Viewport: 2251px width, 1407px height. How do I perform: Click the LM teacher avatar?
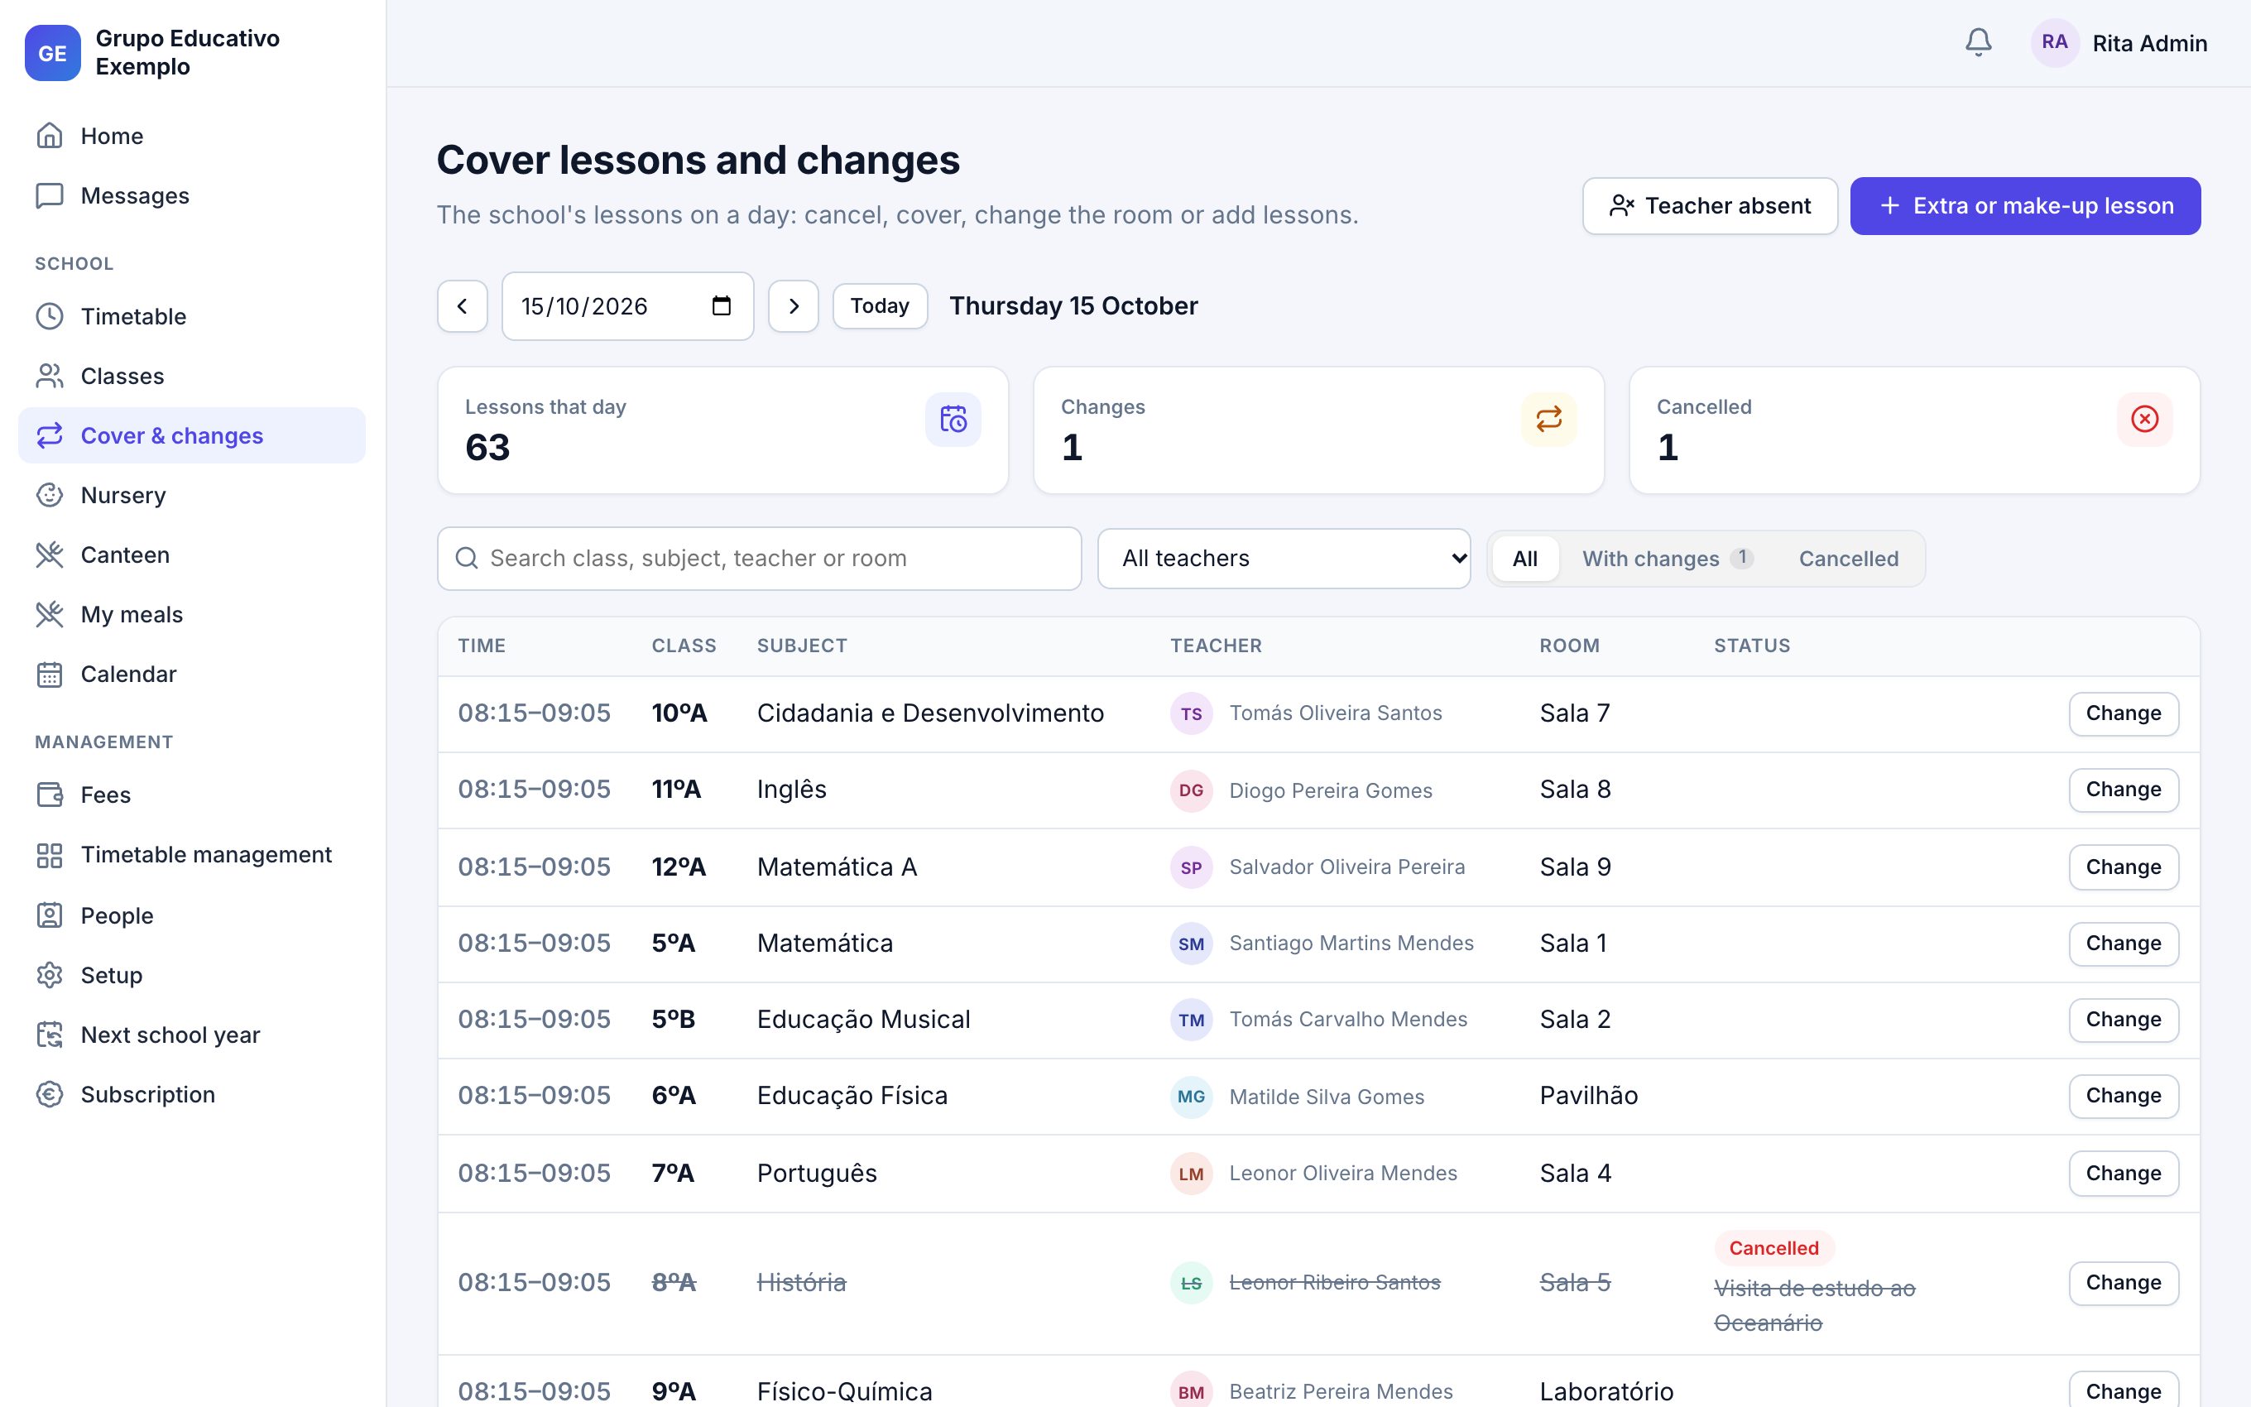click(1191, 1174)
